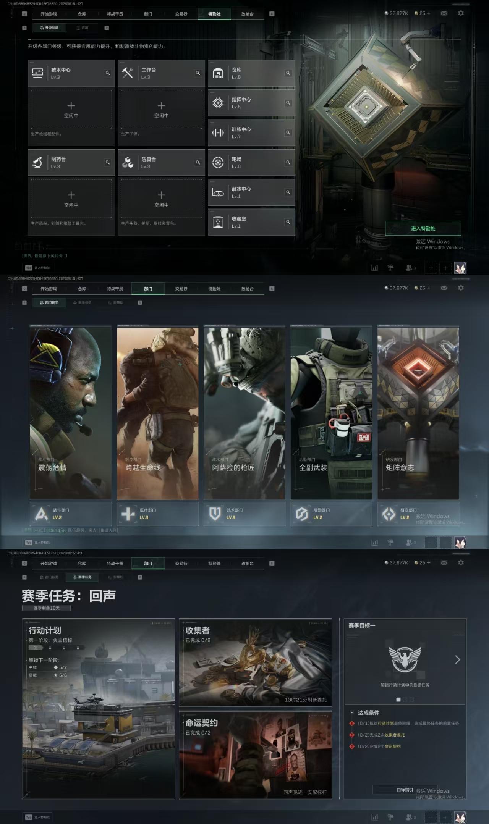Open 特战干员 tab on the department cards screen
Screen dimensions: 489x824
115,289
